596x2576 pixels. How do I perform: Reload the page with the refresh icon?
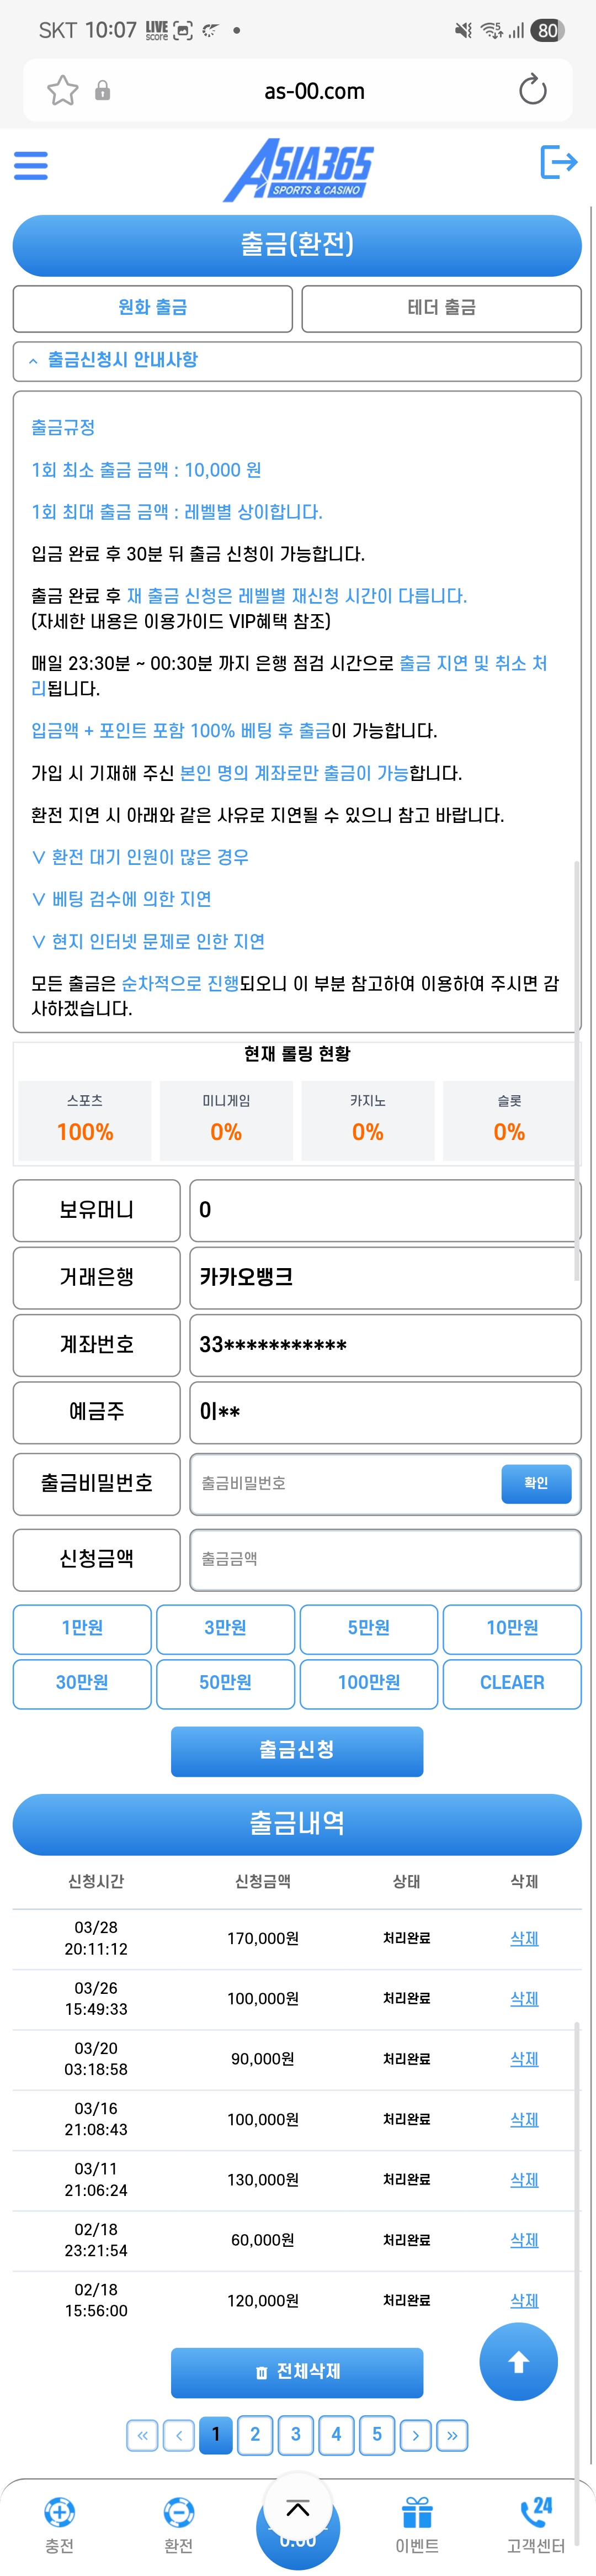click(533, 89)
